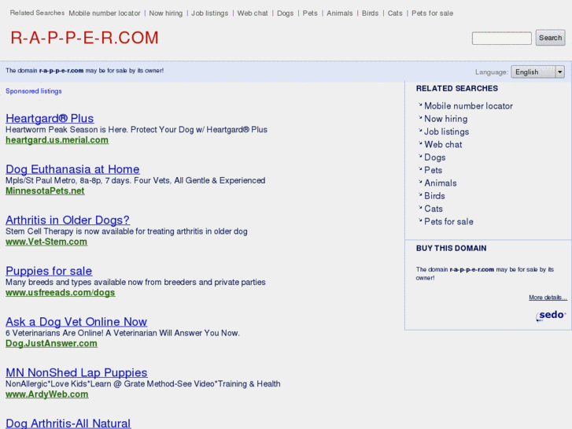
Task: Open Birds in top related searches
Action: (371, 13)
